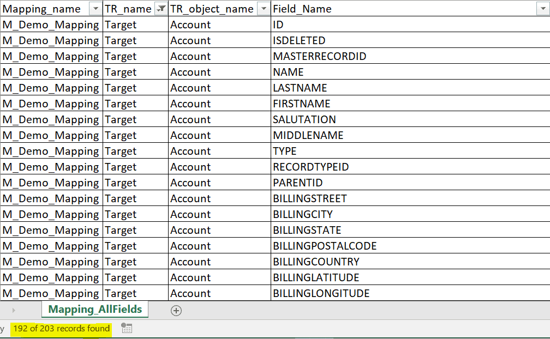Select the MASTERRECORDID field cell

410,56
